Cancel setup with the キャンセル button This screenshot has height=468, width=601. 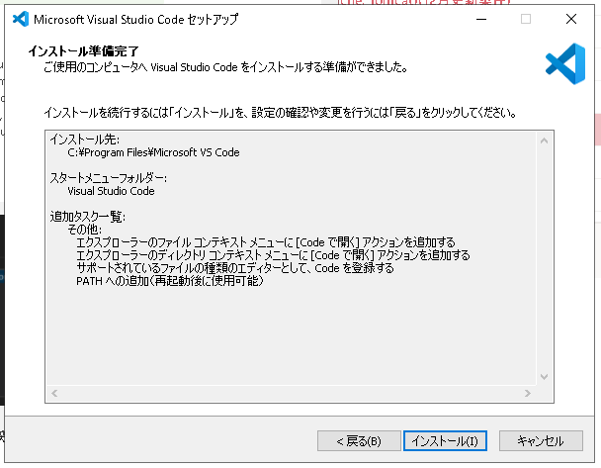click(541, 440)
